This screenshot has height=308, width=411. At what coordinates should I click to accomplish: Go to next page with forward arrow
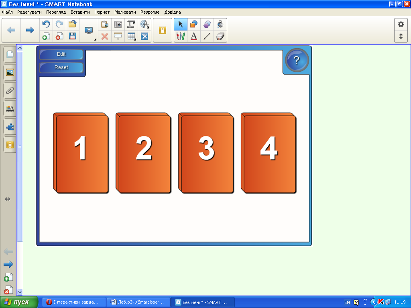(x=30, y=30)
